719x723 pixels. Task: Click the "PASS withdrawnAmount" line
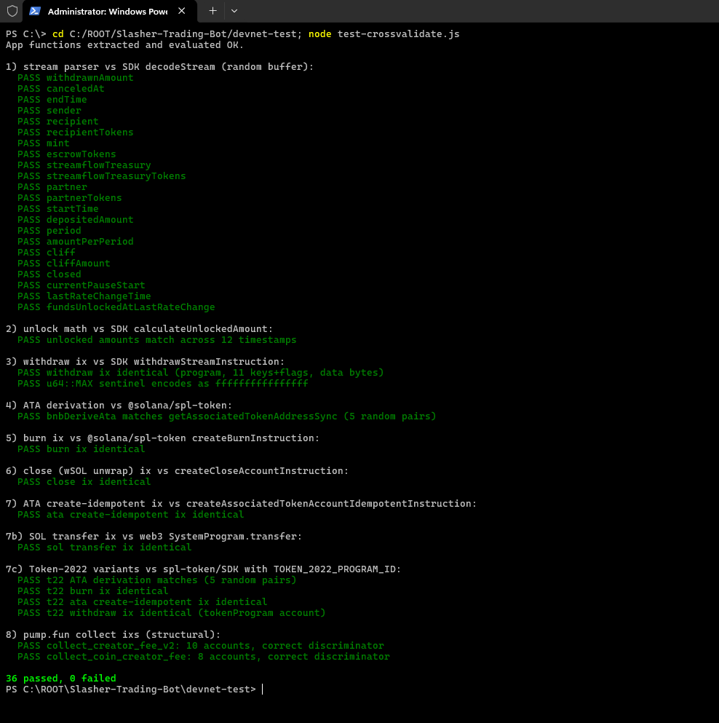(x=76, y=77)
